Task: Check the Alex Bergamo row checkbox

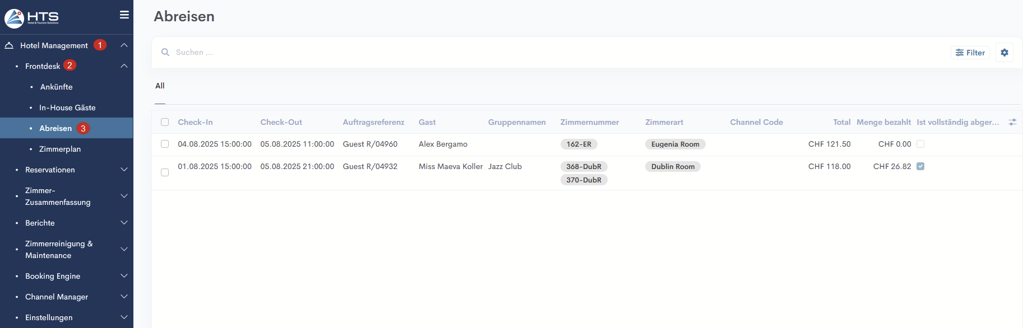Action: 165,144
